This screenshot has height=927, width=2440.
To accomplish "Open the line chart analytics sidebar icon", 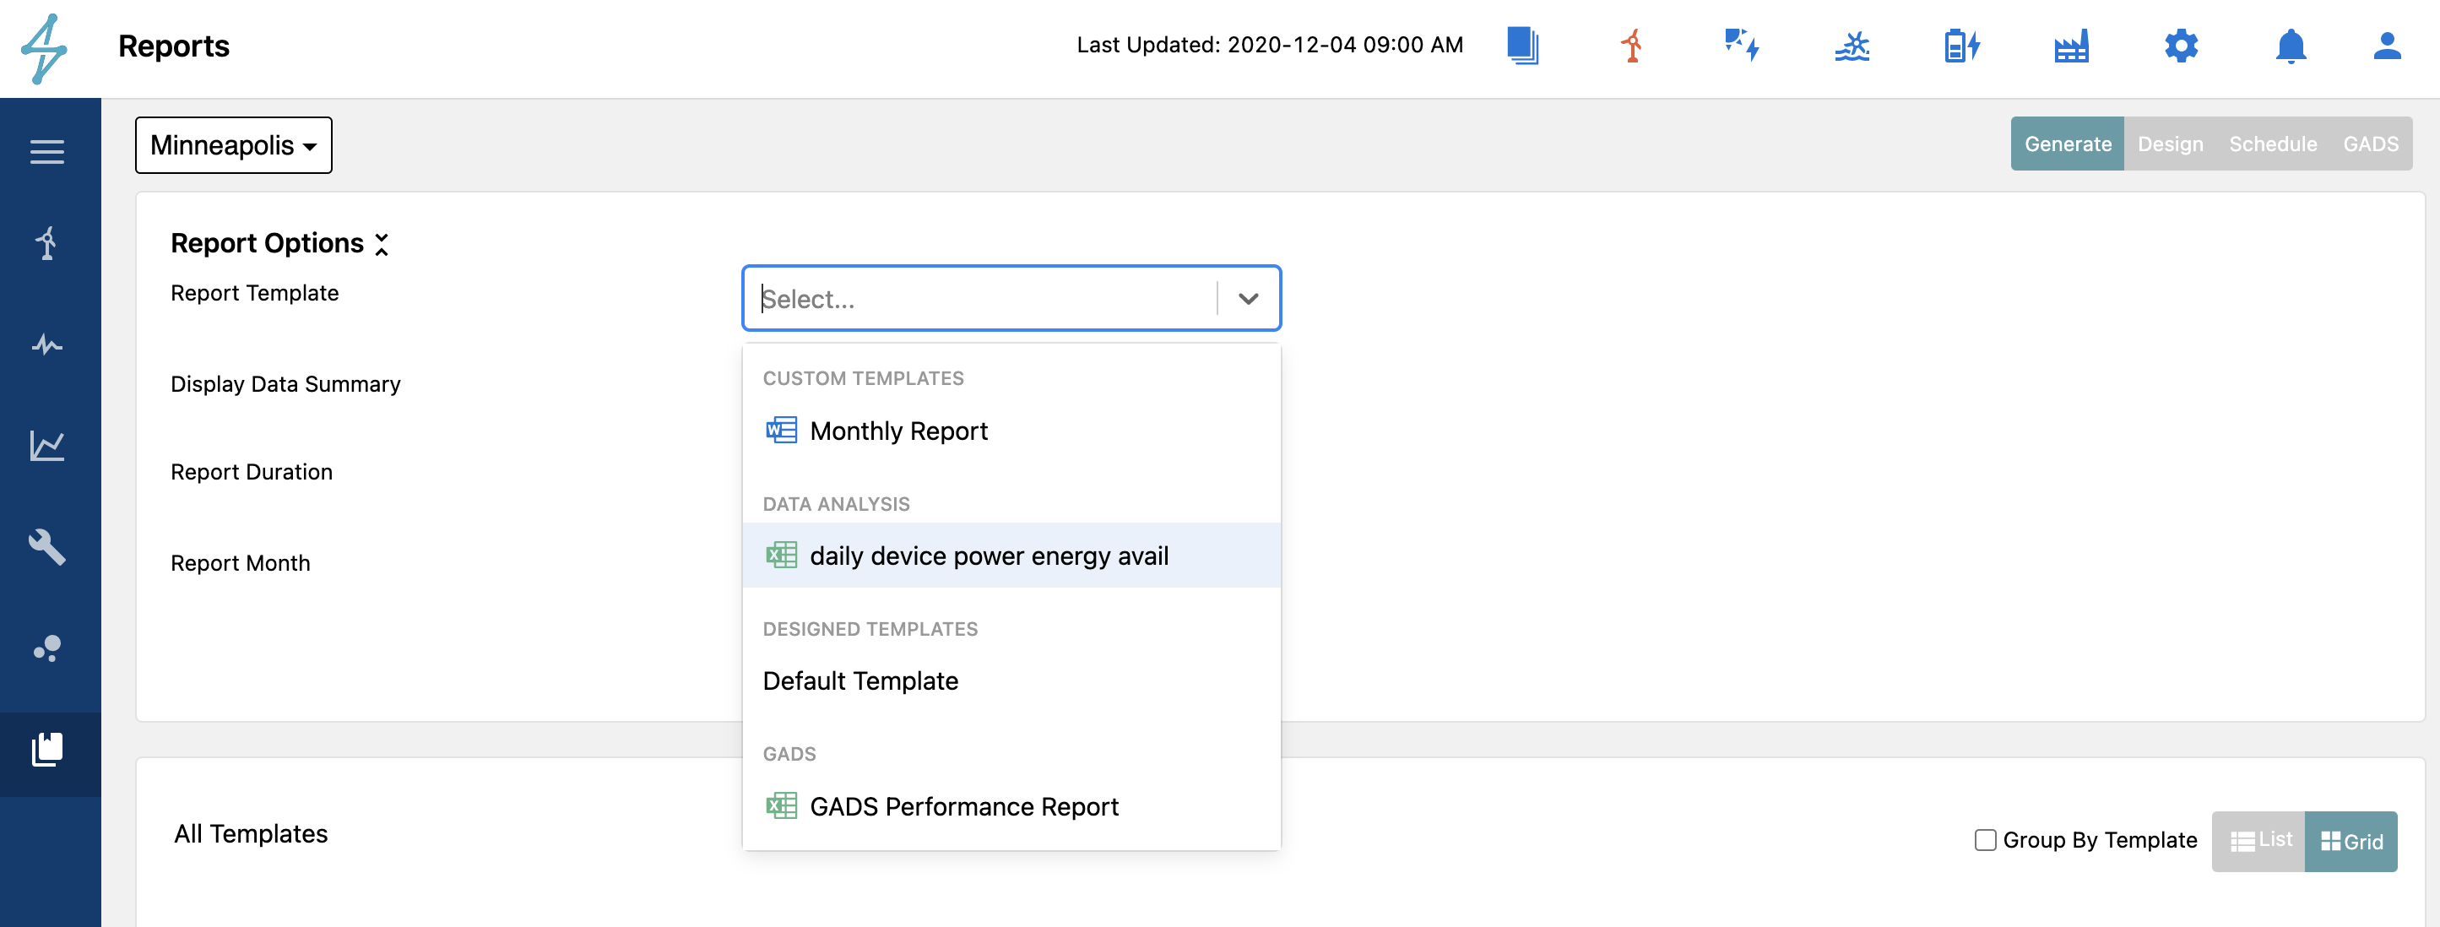I will click(46, 445).
